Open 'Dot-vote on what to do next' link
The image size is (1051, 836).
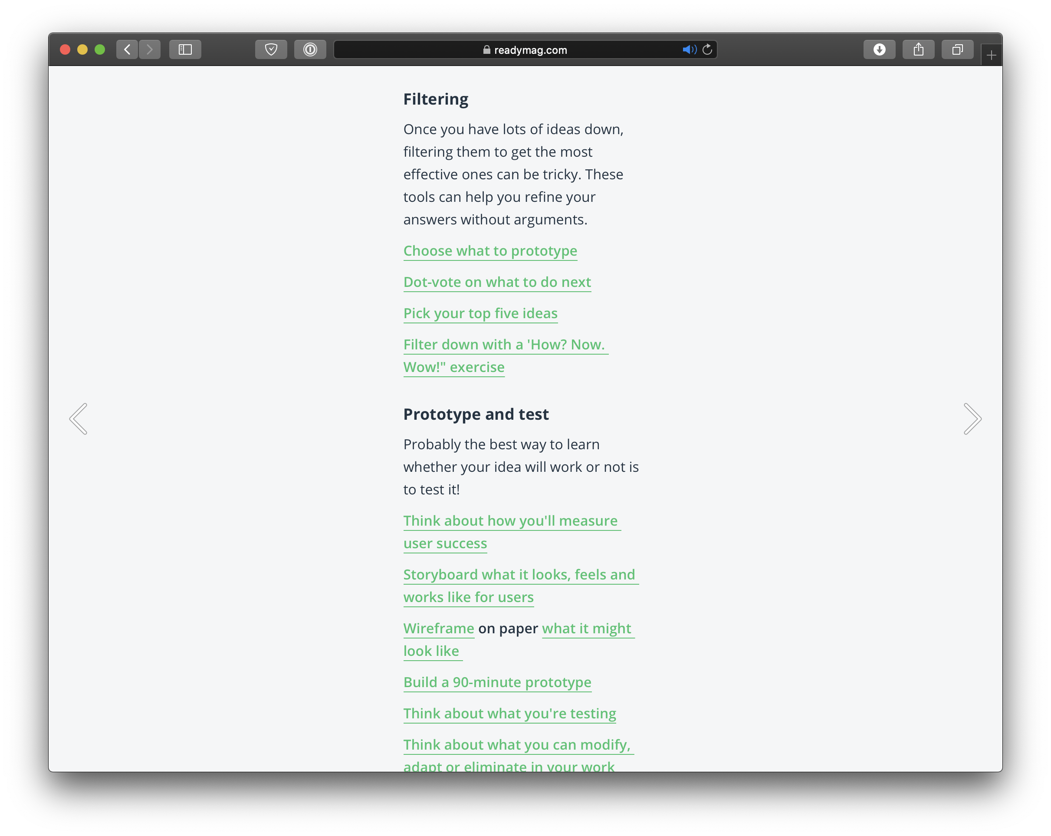click(x=497, y=282)
